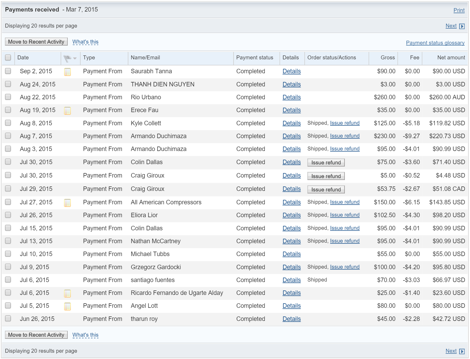Open the Payment status glossary
470x359 pixels.
(435, 43)
